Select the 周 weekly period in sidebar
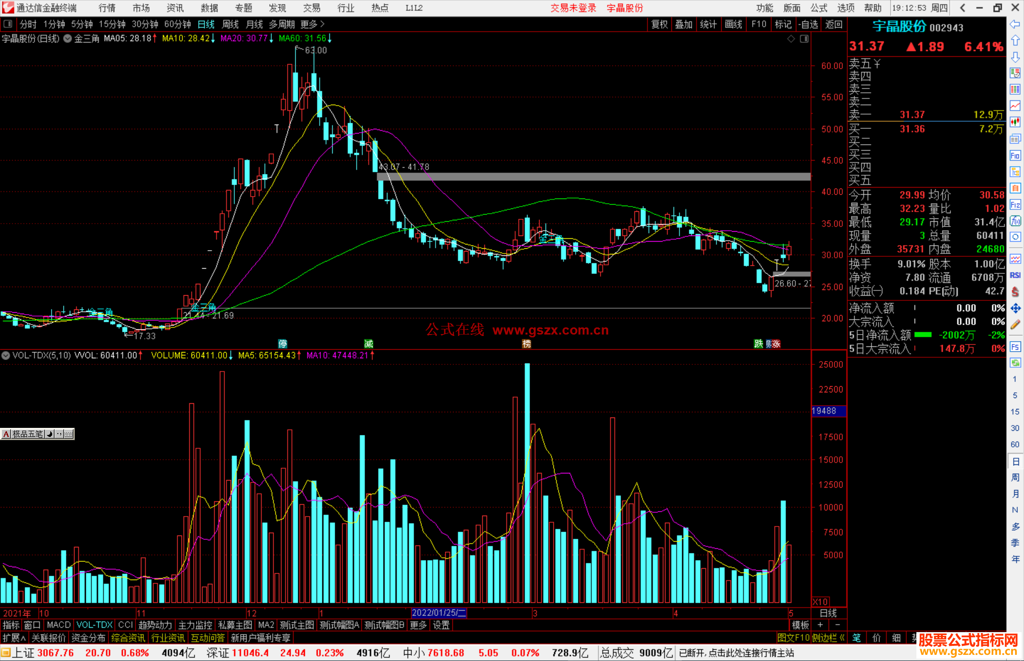Image resolution: width=1024 pixels, height=661 pixels. tap(1015, 477)
